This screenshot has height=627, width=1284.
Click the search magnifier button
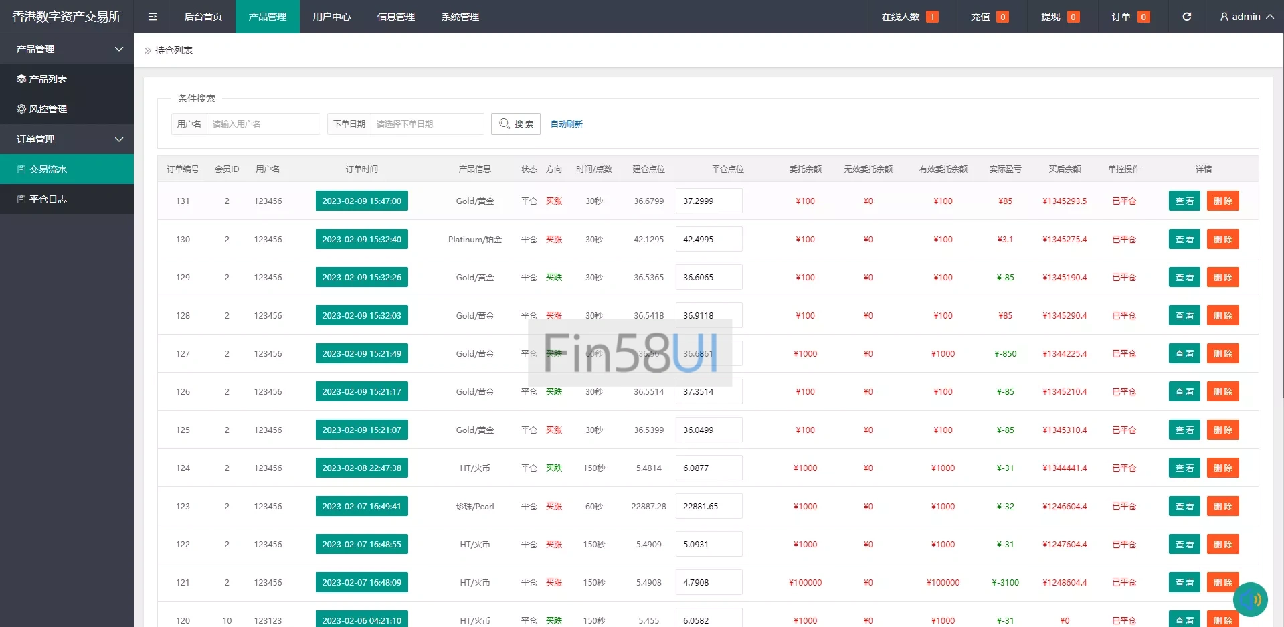coord(515,124)
